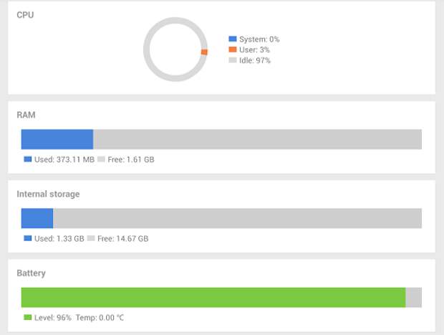Select the Internal storage card heading
The image size is (444, 335).
[48, 194]
